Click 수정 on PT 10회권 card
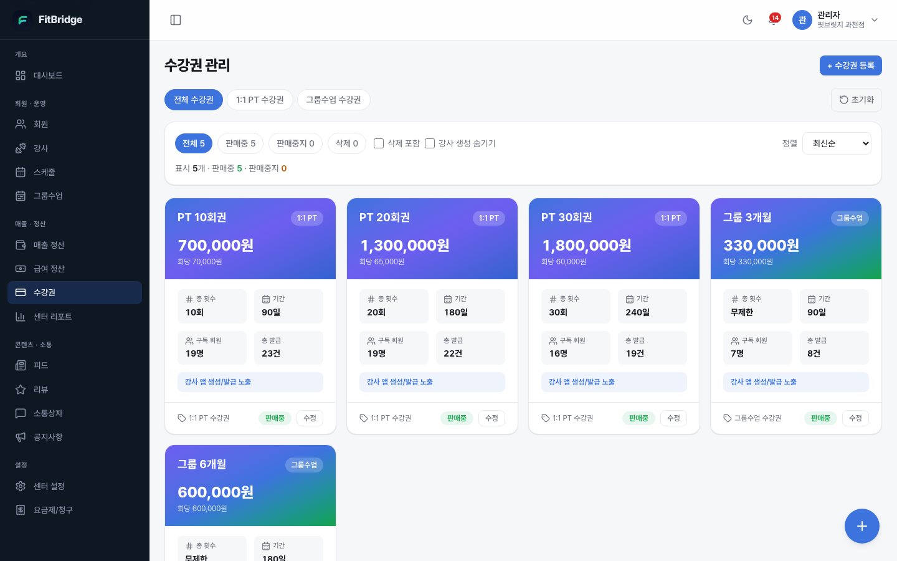Viewport: 897px width, 561px height. click(310, 418)
